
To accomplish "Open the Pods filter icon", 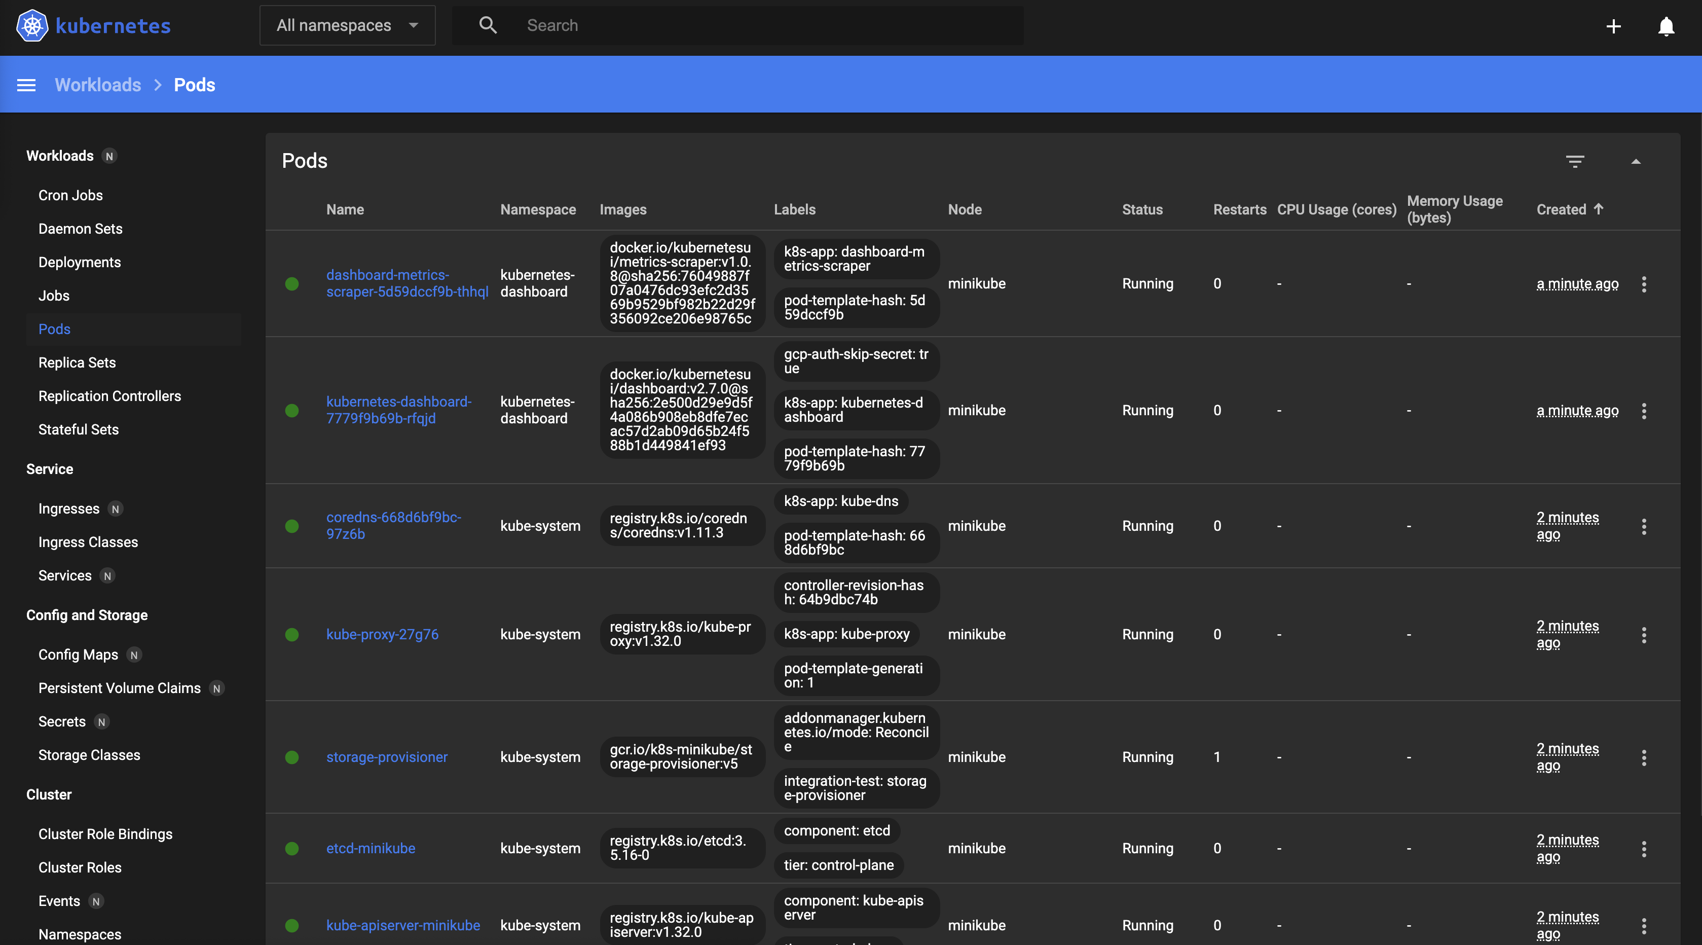I will [1575, 161].
